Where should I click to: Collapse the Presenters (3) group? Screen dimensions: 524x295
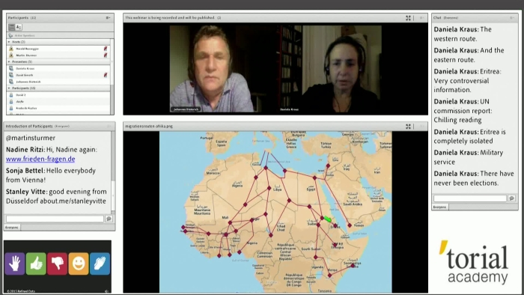tap(9, 62)
